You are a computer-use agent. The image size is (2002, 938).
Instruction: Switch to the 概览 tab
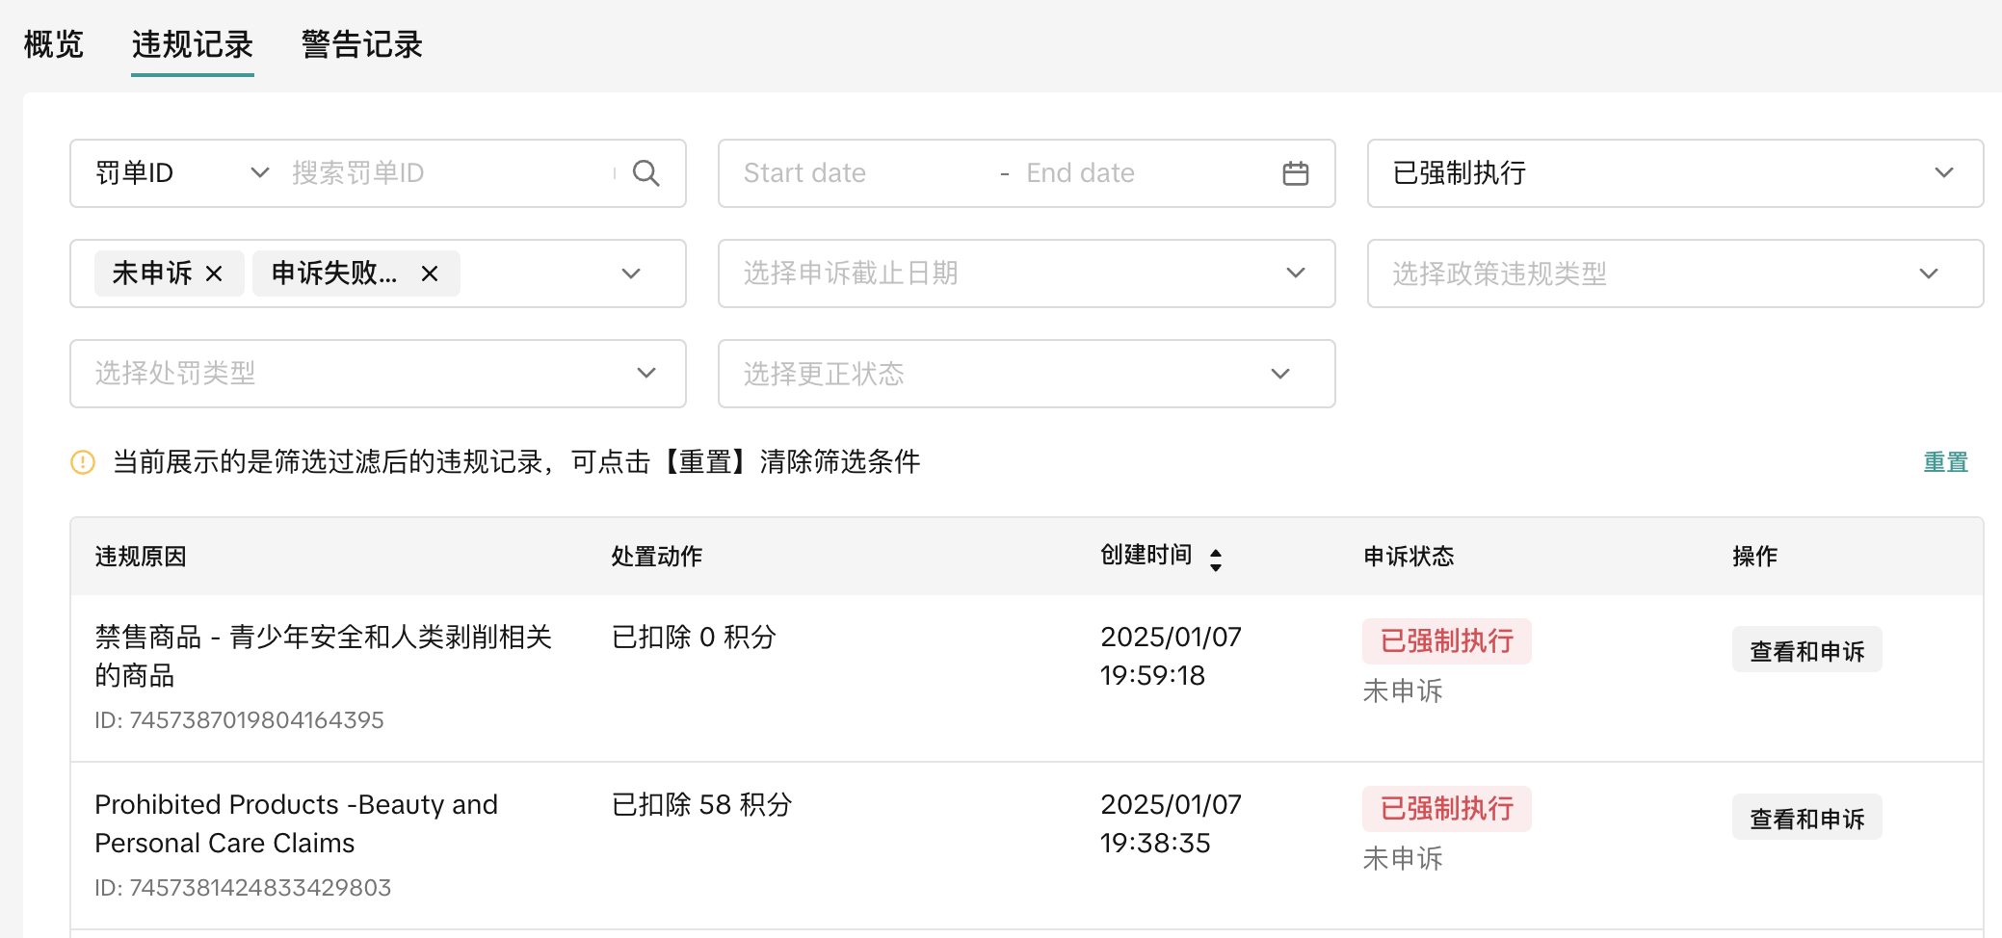(54, 44)
